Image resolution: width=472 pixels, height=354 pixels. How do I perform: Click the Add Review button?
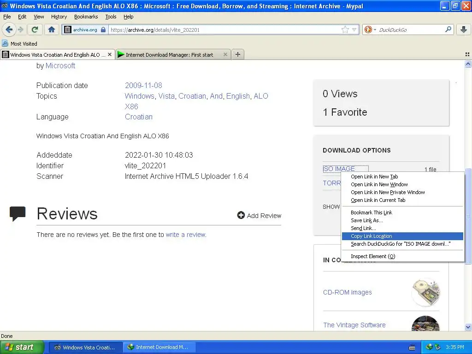point(259,216)
